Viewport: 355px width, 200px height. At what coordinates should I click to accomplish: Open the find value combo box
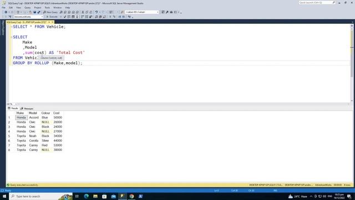click(142, 12)
